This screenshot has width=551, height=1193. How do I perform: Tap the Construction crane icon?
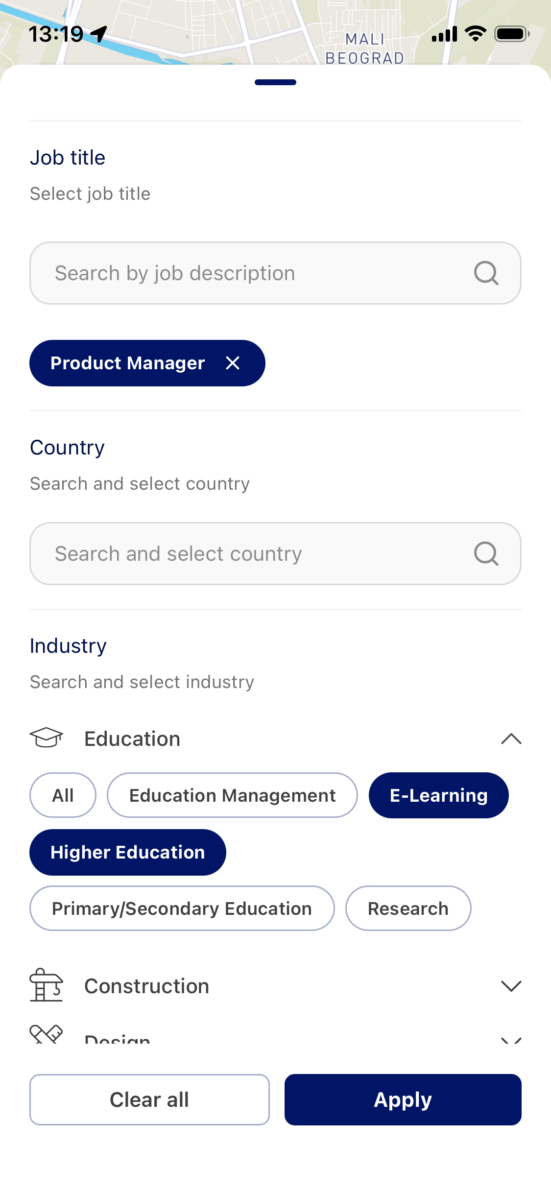pos(47,985)
